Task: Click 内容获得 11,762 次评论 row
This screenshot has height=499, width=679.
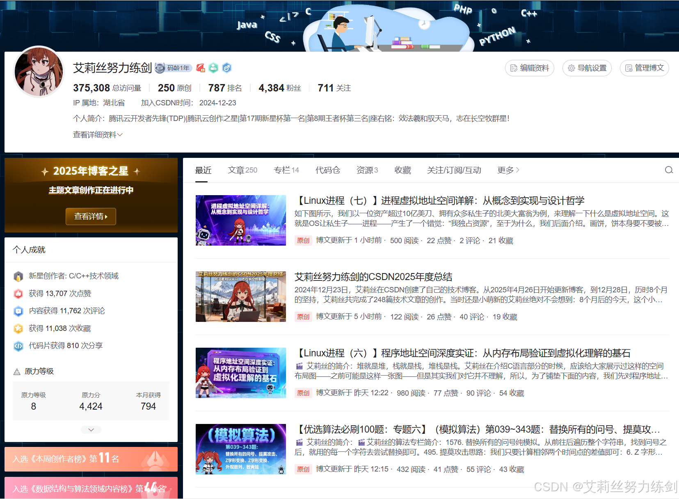Action: [67, 311]
